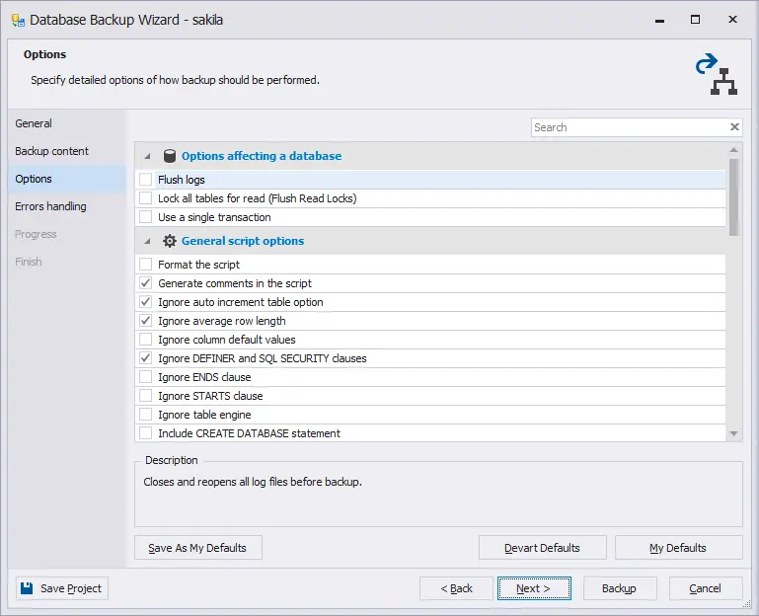Start the Backup button
This screenshot has height=616, width=759.
pyautogui.click(x=620, y=588)
